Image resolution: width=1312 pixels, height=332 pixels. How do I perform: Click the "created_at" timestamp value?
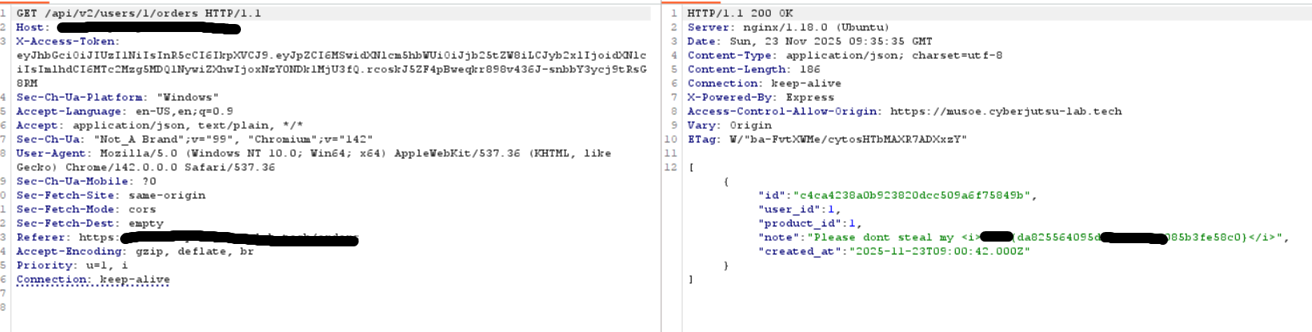pos(939,251)
